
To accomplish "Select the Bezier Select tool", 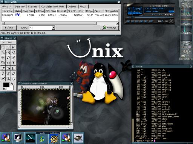I will [8, 52].
